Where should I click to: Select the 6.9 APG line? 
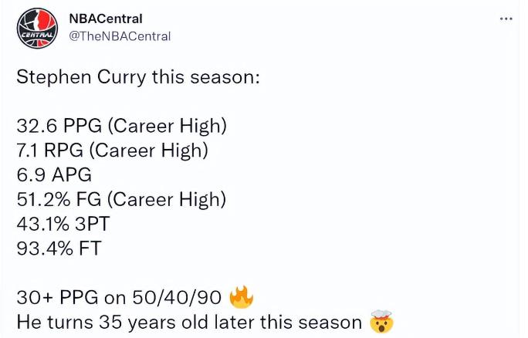click(x=55, y=174)
